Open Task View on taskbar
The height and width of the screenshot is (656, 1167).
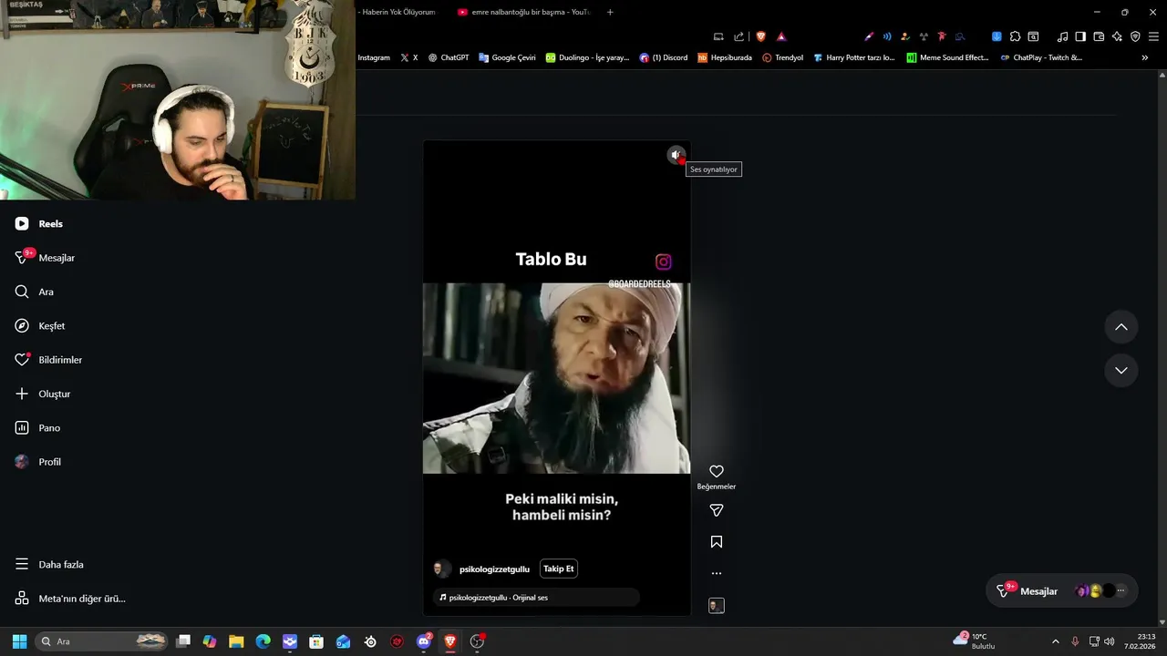[183, 641]
